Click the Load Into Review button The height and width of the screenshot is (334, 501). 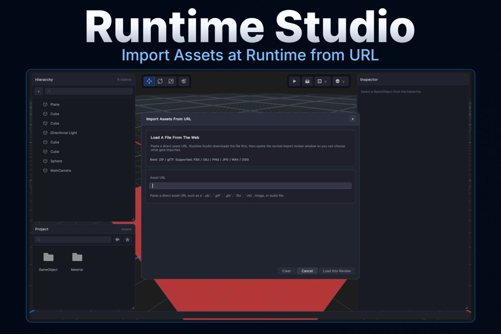tap(337, 271)
